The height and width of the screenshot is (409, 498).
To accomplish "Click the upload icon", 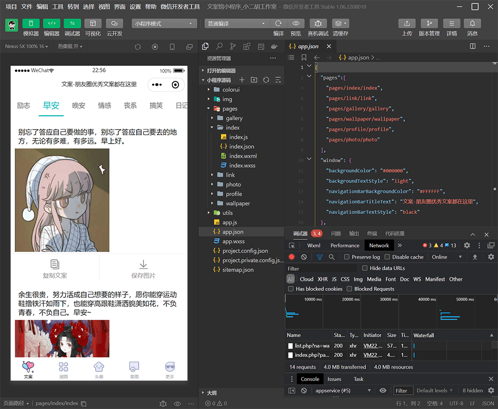I will pos(407,23).
